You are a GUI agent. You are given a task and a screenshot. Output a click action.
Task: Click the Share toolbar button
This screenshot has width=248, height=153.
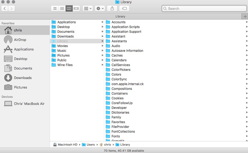(x=112, y=8)
